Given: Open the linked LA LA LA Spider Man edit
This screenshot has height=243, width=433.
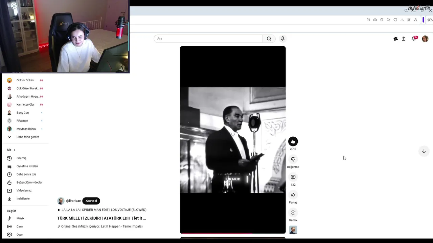Looking at the screenshot, I should (102, 210).
